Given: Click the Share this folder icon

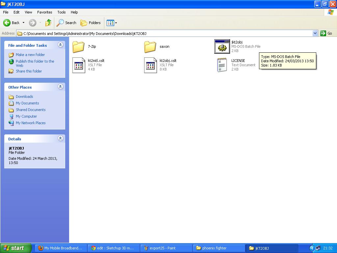Looking at the screenshot, I should (11, 71).
